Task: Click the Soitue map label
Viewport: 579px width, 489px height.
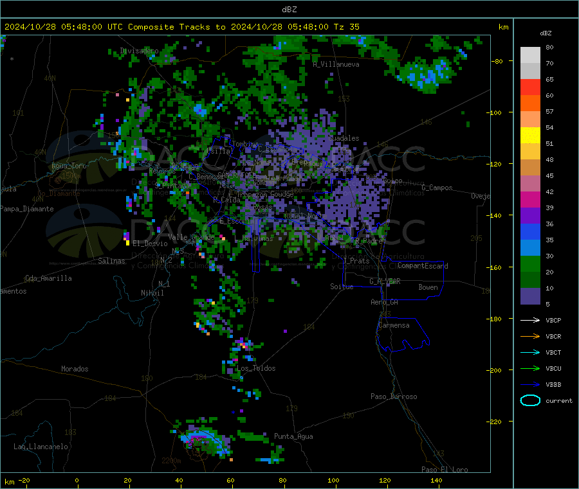Action: [x=342, y=287]
